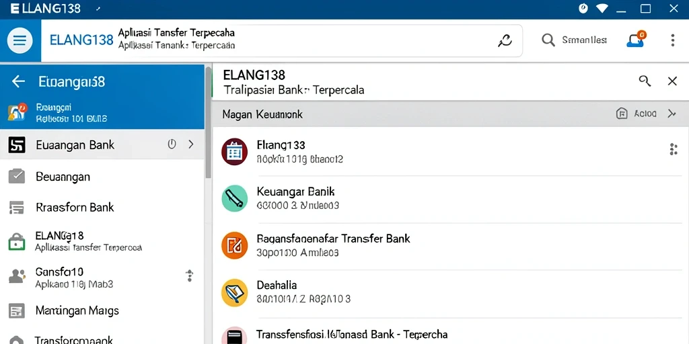The image size is (689, 344).
Task: Click the yellow icon for Deahalia
Action: [x=234, y=293]
